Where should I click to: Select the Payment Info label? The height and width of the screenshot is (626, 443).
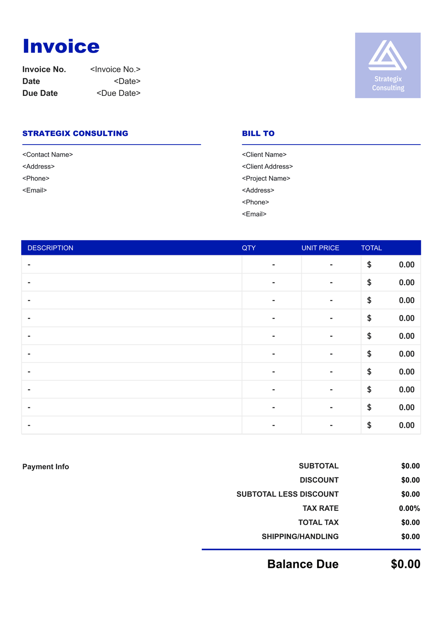coord(46,467)
